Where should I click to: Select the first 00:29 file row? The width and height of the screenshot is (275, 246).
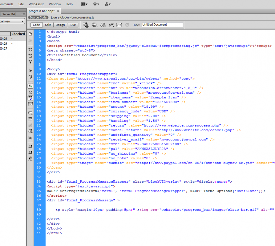13,38
